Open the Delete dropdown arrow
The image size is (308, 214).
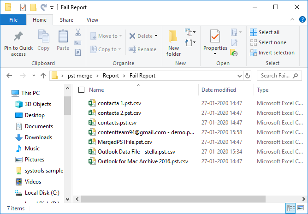[x=156, y=36]
